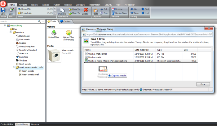
Task: Open the Wash o matic media thumbnail
Action: point(54,56)
